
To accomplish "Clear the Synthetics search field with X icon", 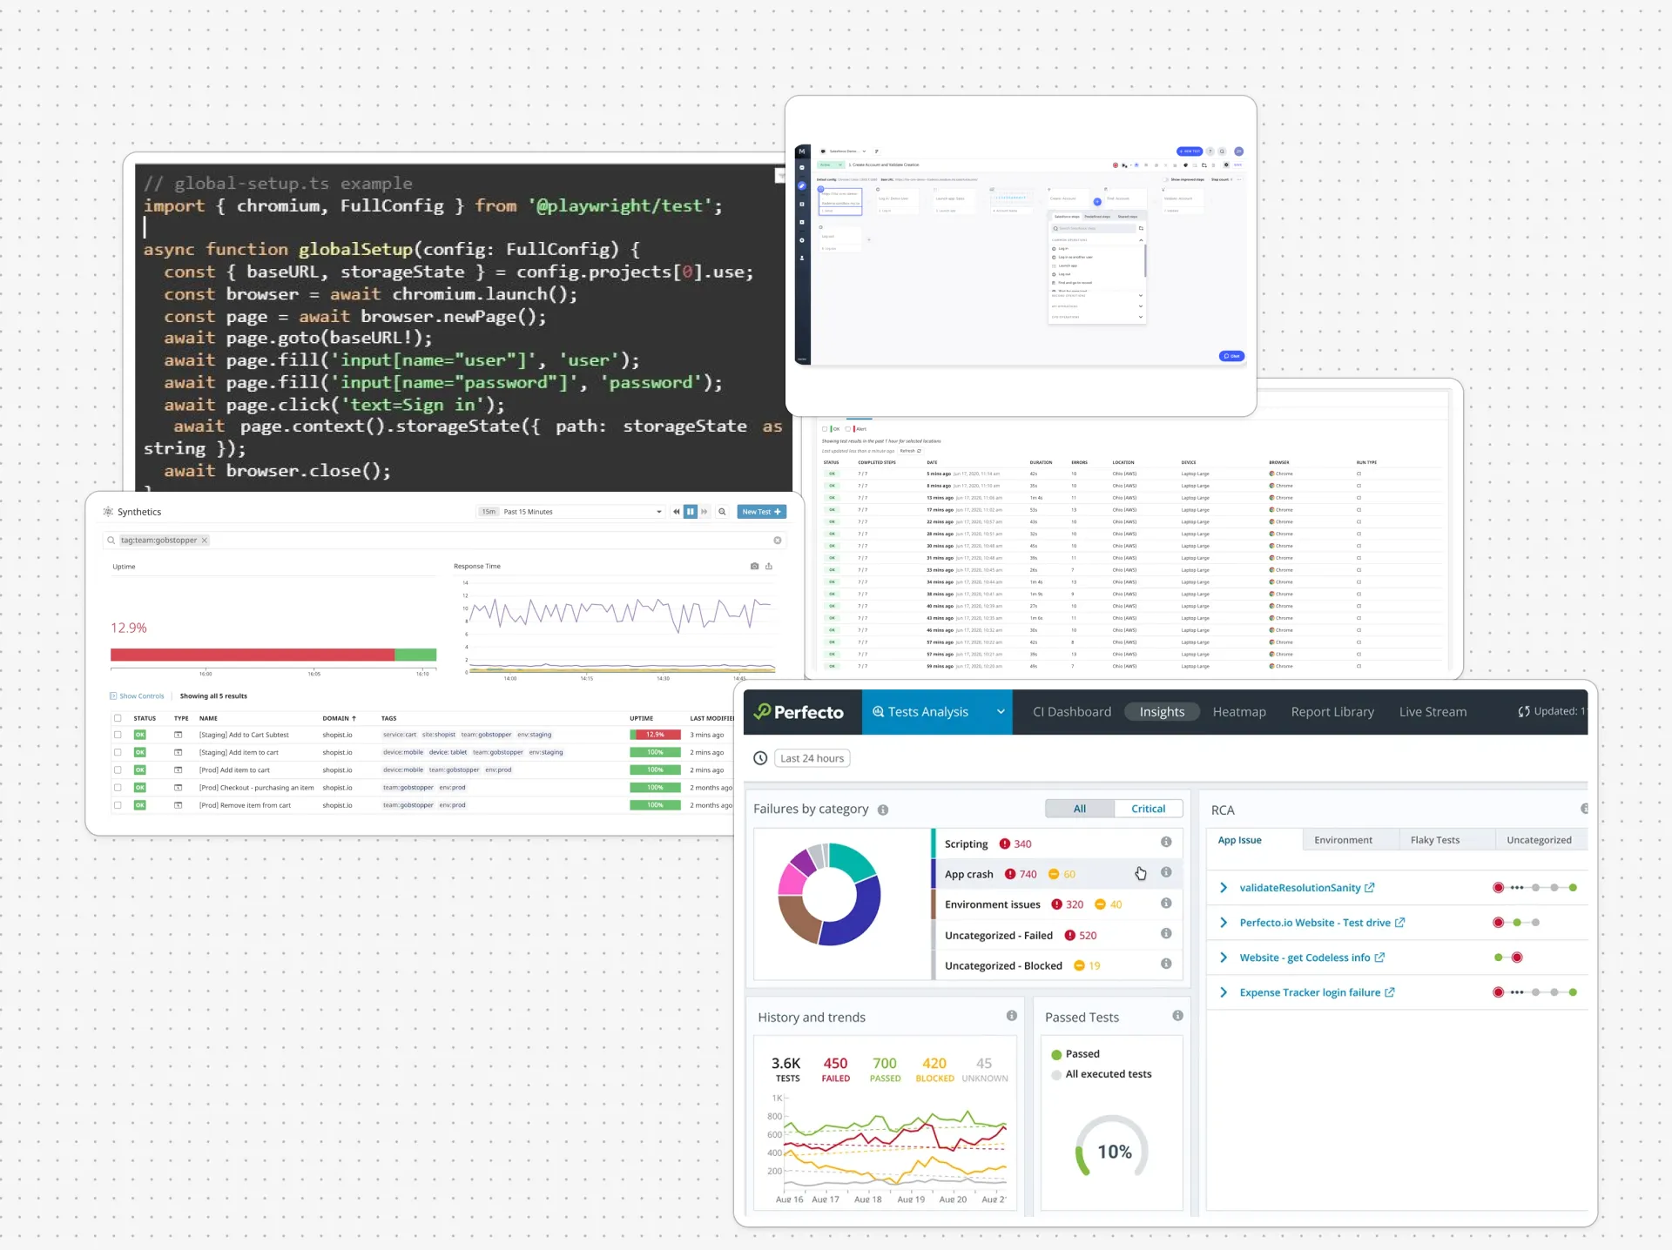I will pyautogui.click(x=778, y=541).
